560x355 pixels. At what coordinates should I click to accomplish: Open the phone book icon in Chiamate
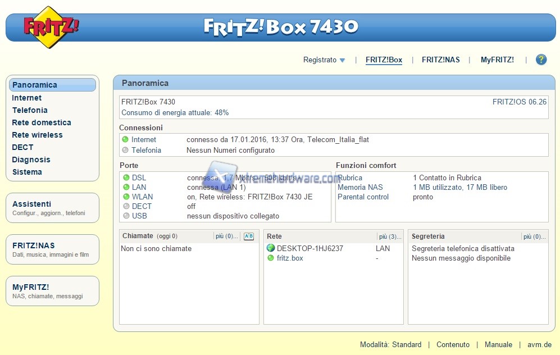coord(249,236)
